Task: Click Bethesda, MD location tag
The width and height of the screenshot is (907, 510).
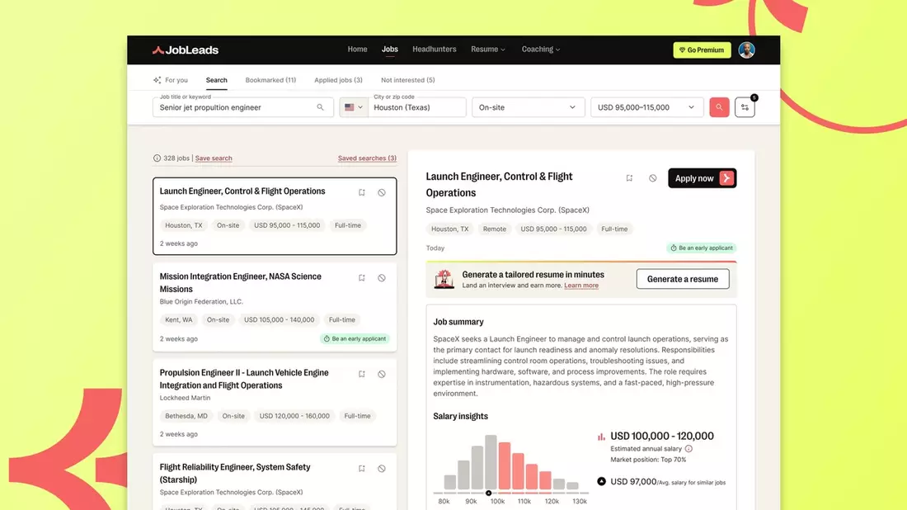Action: (186, 416)
